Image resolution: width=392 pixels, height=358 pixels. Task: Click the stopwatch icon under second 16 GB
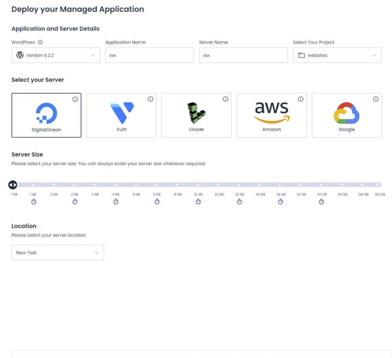pyautogui.click(x=198, y=201)
